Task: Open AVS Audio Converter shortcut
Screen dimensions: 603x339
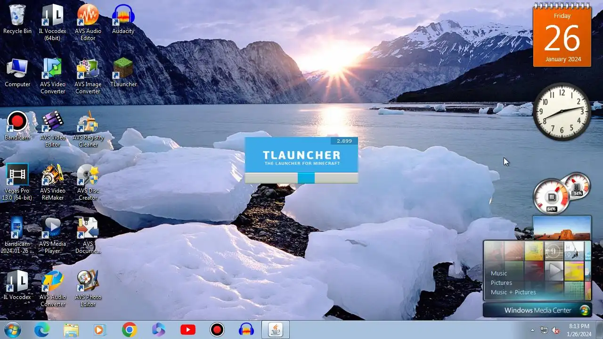Action: [x=52, y=289]
